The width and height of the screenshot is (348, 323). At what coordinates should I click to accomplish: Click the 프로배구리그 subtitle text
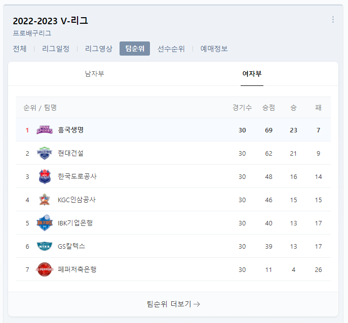coord(32,33)
